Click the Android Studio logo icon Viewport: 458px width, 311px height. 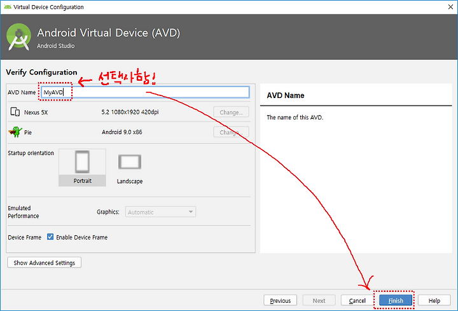pos(18,37)
